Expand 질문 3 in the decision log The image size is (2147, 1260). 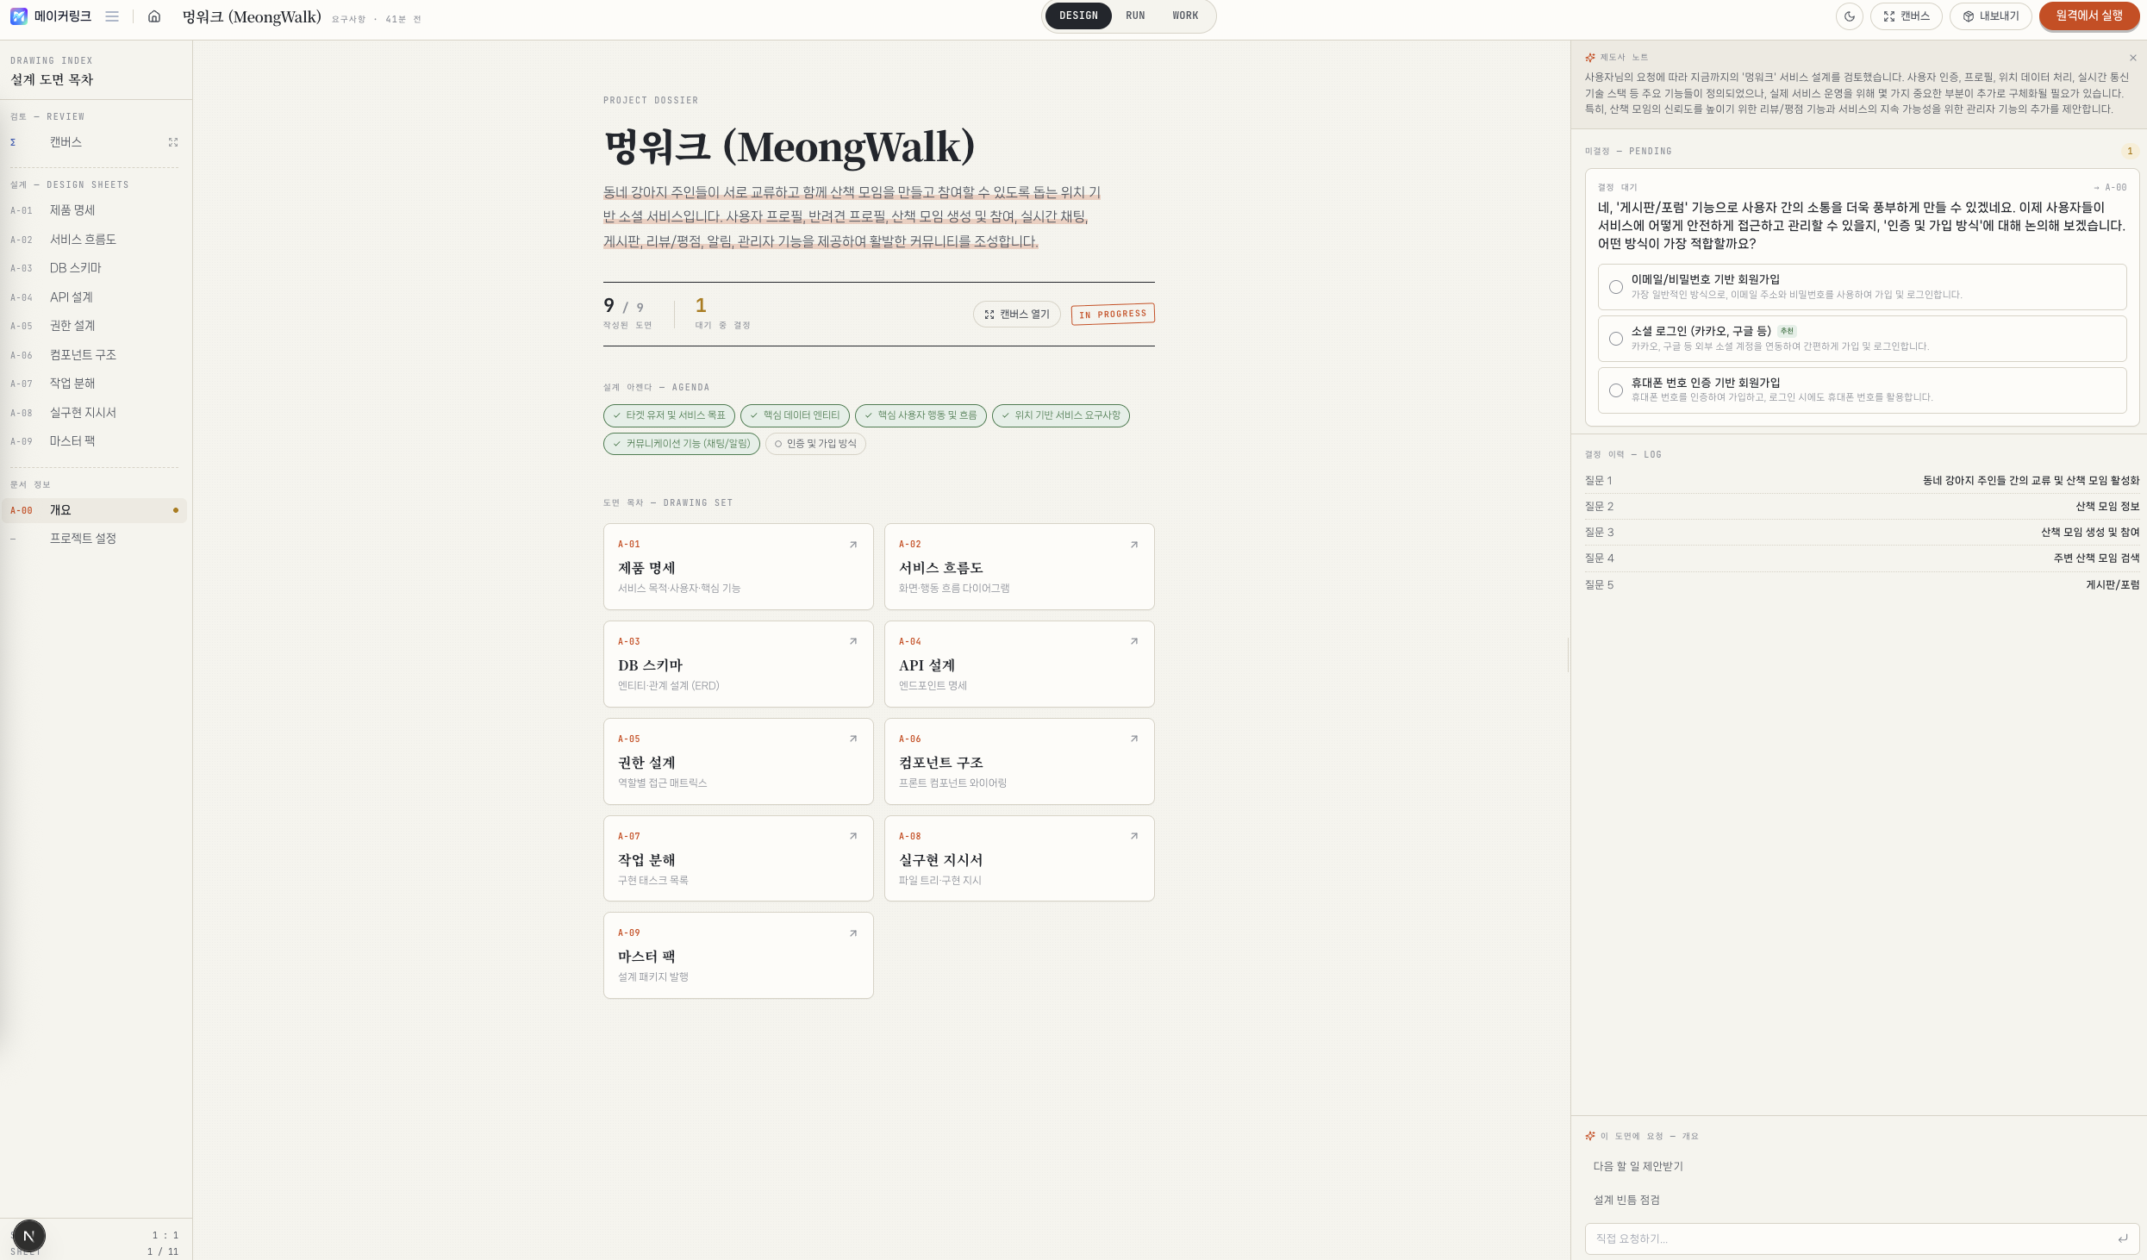tap(1862, 533)
